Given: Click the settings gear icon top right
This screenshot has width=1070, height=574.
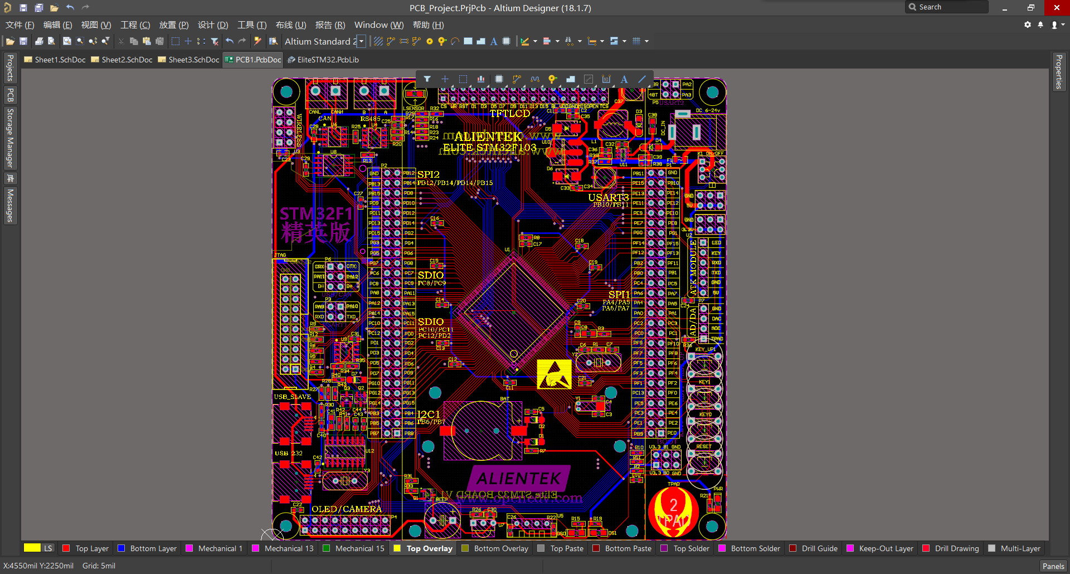Looking at the screenshot, I should coord(1028,25).
